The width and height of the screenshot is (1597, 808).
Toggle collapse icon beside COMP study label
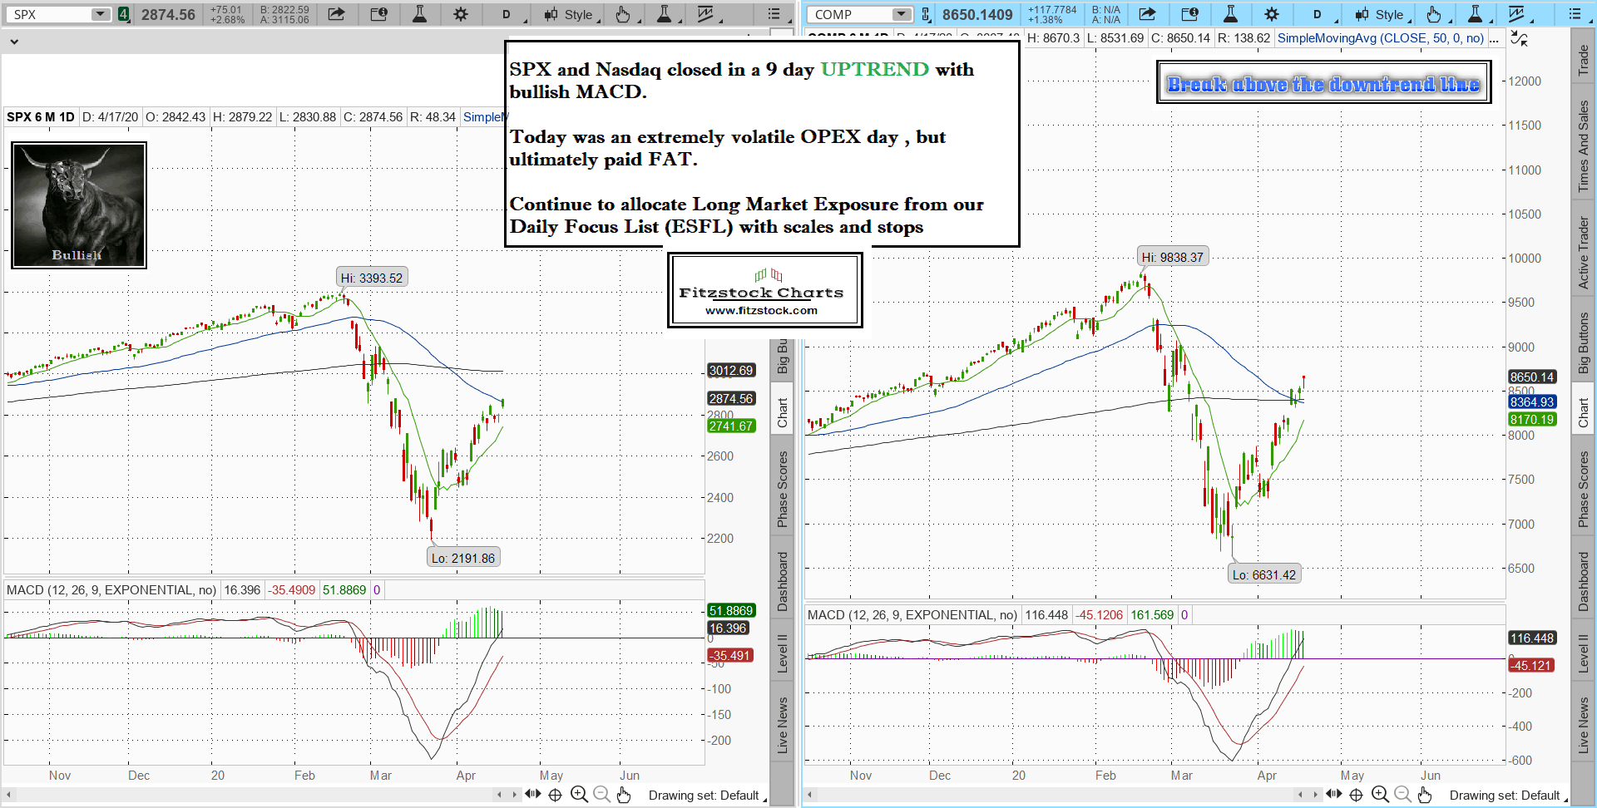coord(1519,38)
